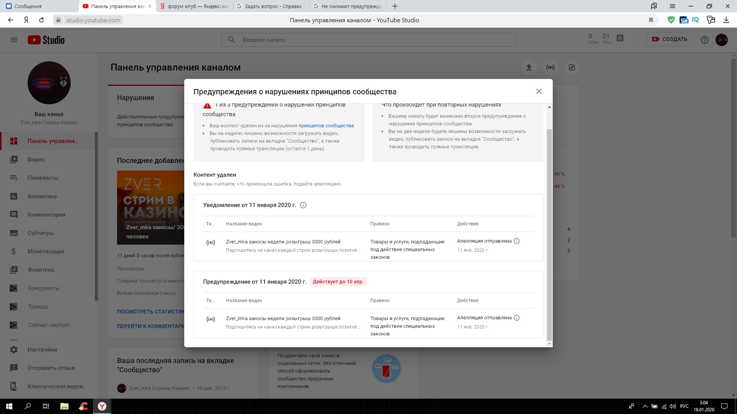This screenshot has height=414, width=737.
Task: Close the community guidelines warnings dialog
Action: [x=539, y=91]
